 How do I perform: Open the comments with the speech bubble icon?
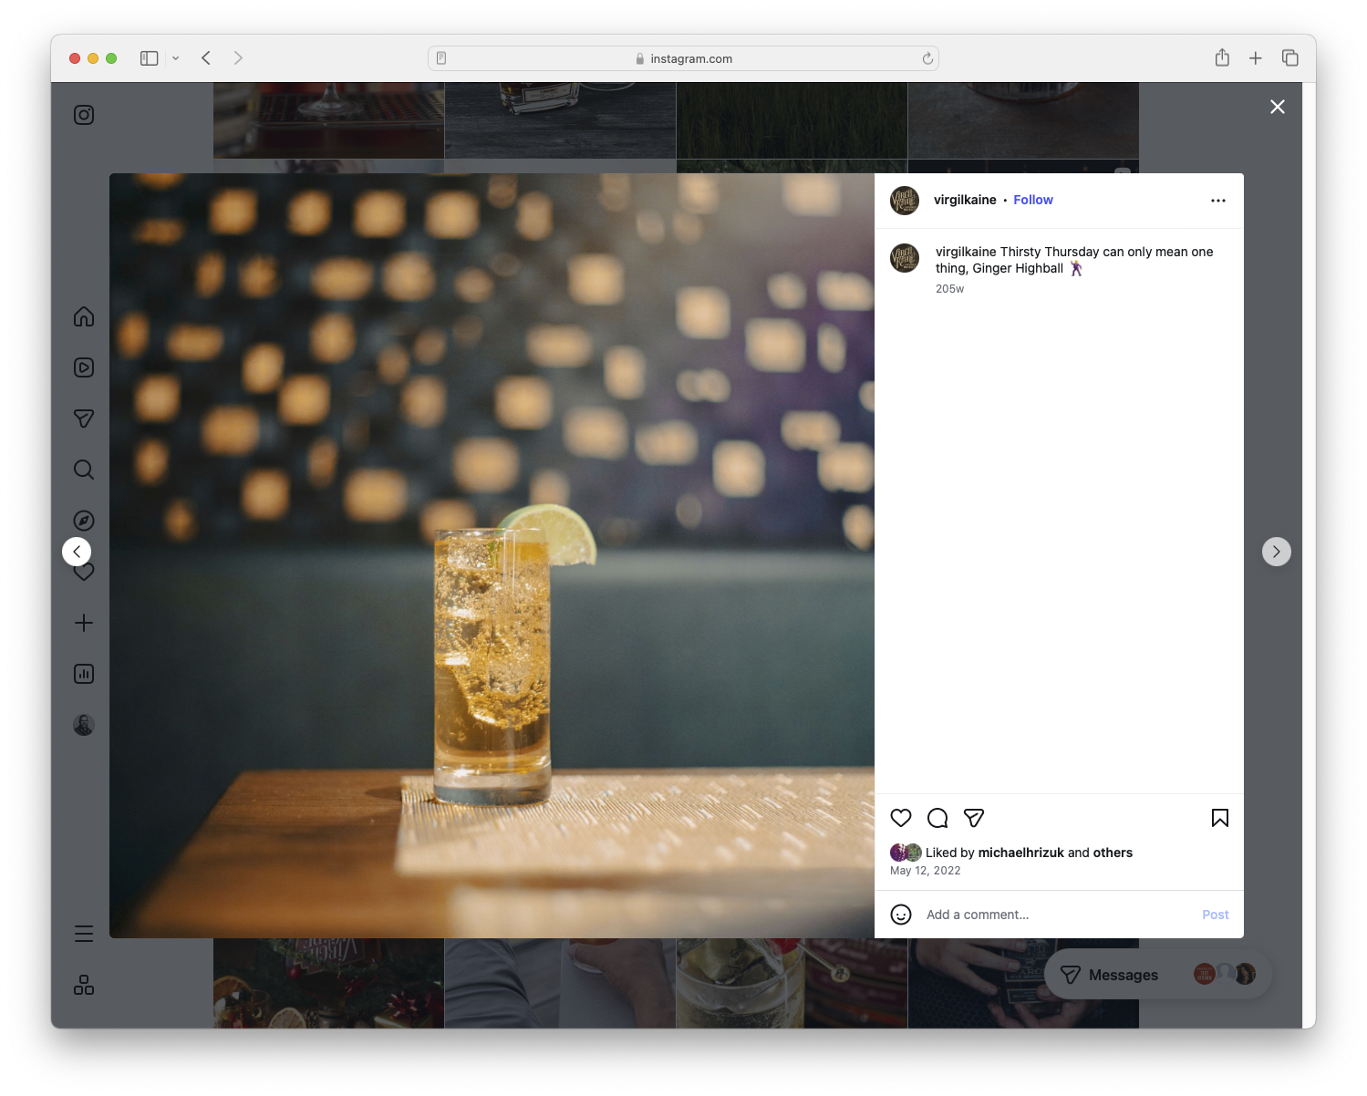[x=937, y=818]
